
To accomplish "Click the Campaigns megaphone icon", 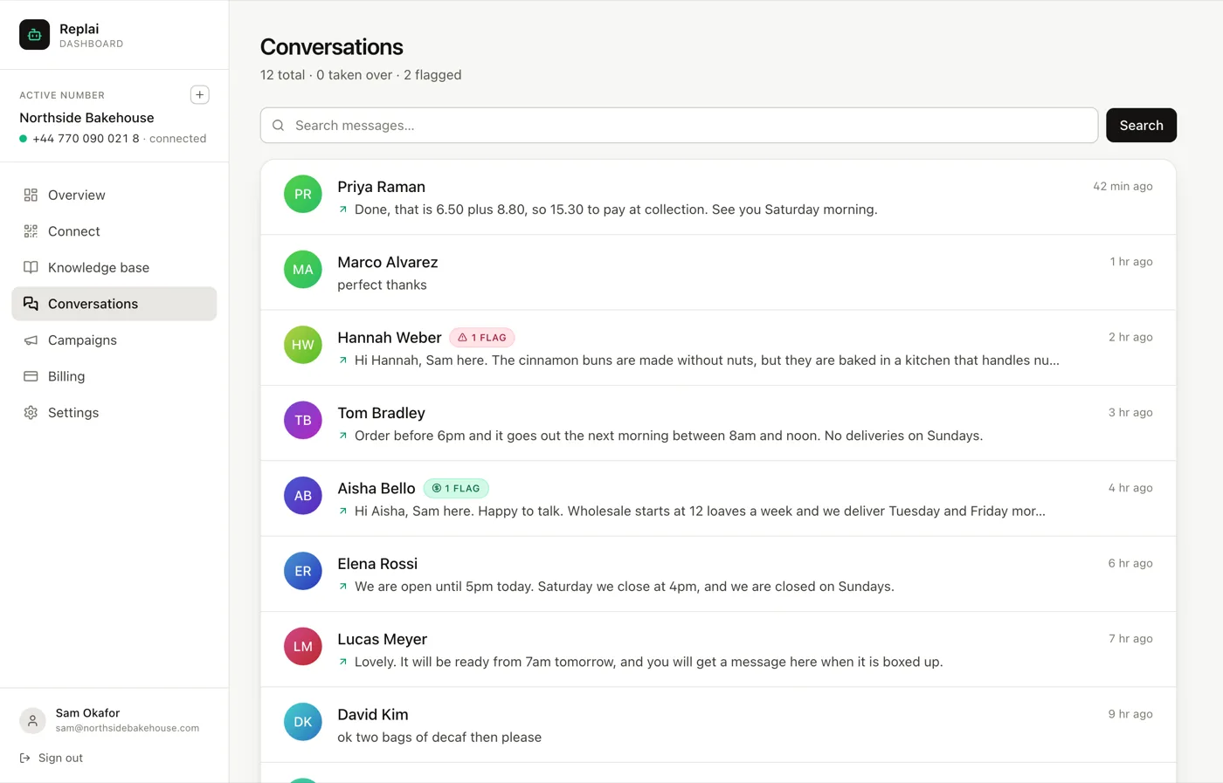I will click(x=31, y=340).
